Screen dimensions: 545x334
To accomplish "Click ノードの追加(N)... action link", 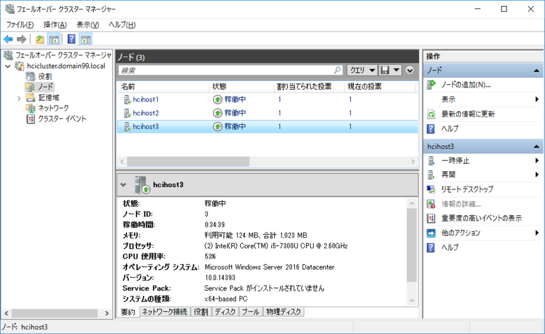I will click(466, 85).
